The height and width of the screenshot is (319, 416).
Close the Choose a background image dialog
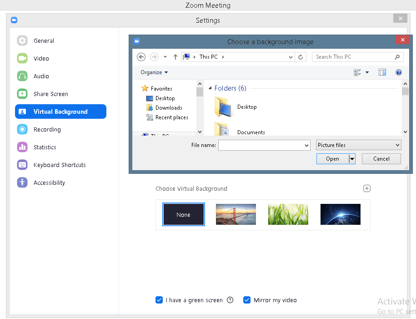402,40
